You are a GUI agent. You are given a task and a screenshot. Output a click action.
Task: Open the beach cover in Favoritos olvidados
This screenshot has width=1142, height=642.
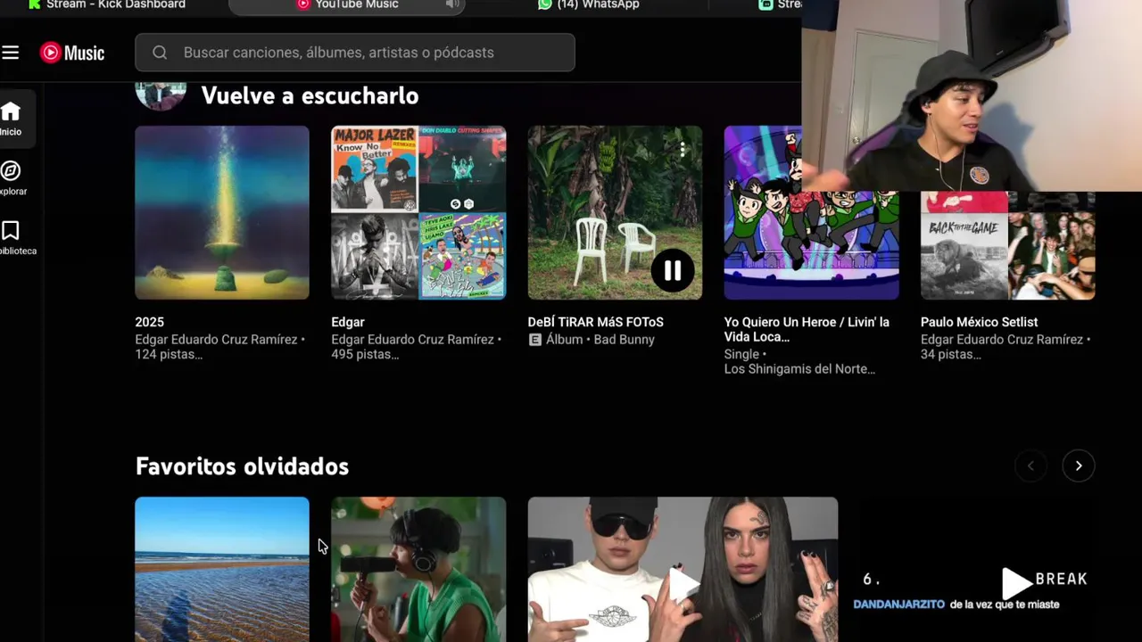click(222, 569)
